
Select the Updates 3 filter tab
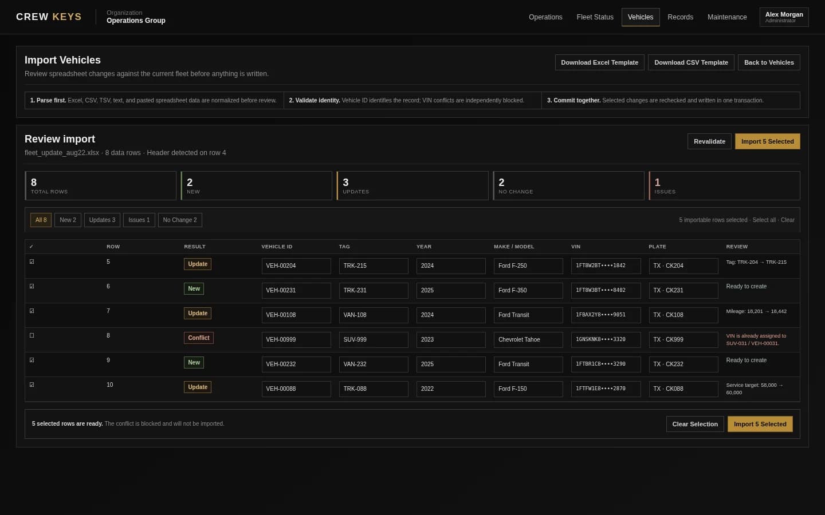(102, 220)
